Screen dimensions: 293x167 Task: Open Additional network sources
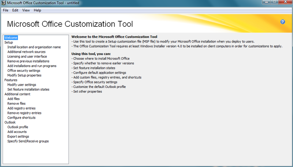(26, 52)
